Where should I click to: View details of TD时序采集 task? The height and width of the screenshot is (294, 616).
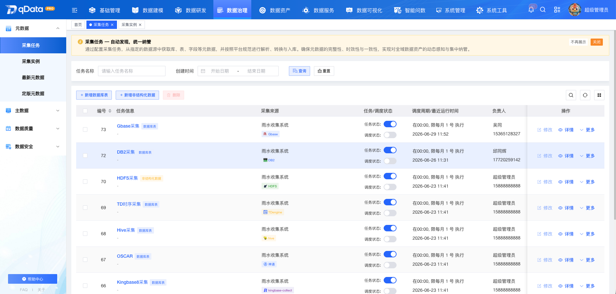click(566, 208)
